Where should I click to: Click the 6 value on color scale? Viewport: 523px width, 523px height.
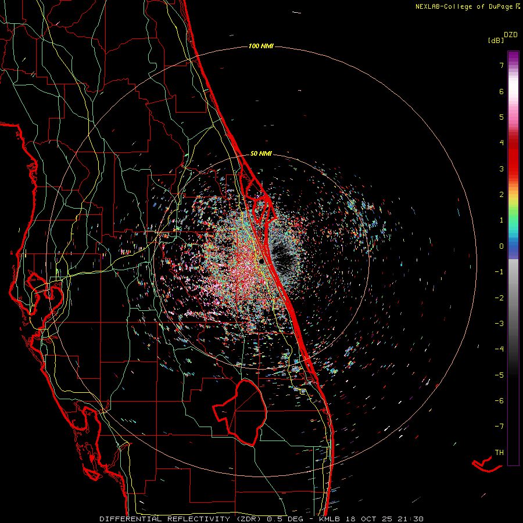click(501, 91)
